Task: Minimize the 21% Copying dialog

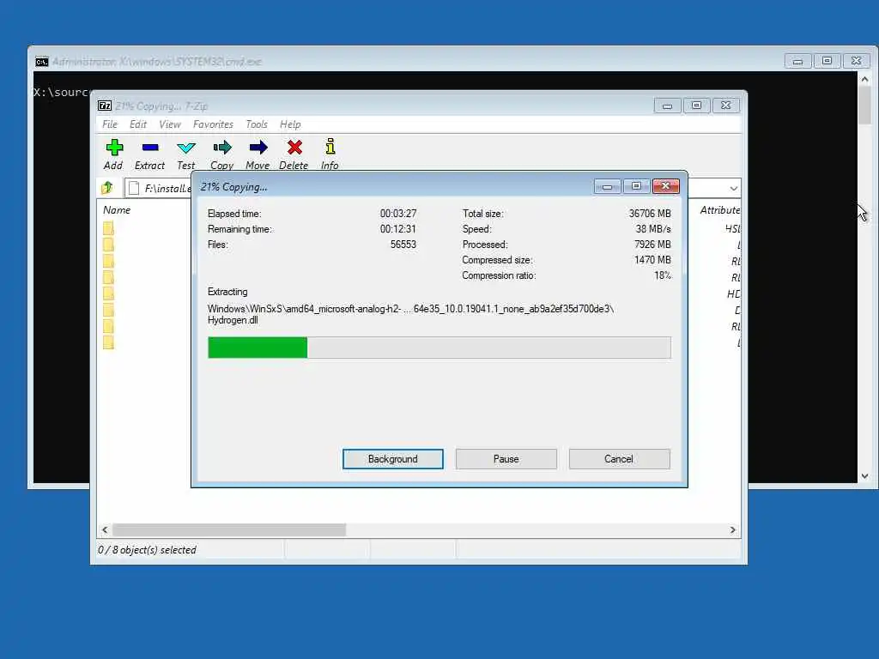Action: 607,186
